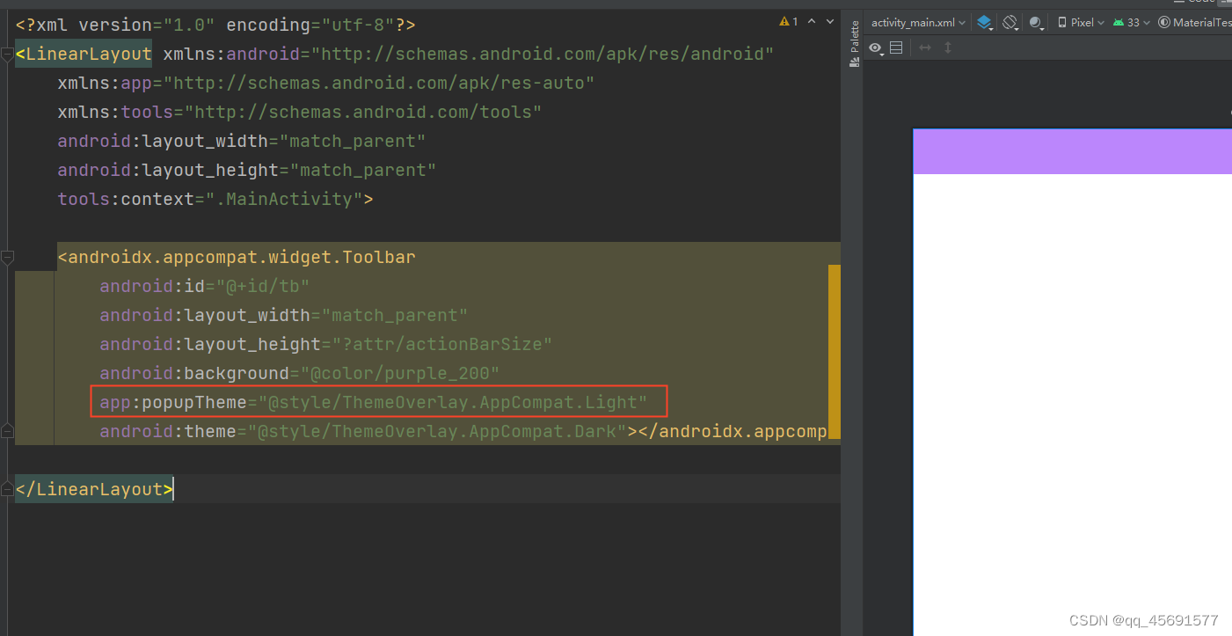This screenshot has width=1232, height=636.
Task: Open the API 33 version dropdown
Action: 1131,23
